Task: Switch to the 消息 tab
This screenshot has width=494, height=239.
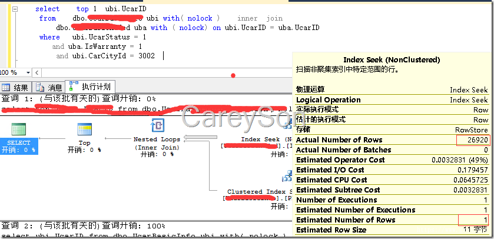Action: (49, 87)
